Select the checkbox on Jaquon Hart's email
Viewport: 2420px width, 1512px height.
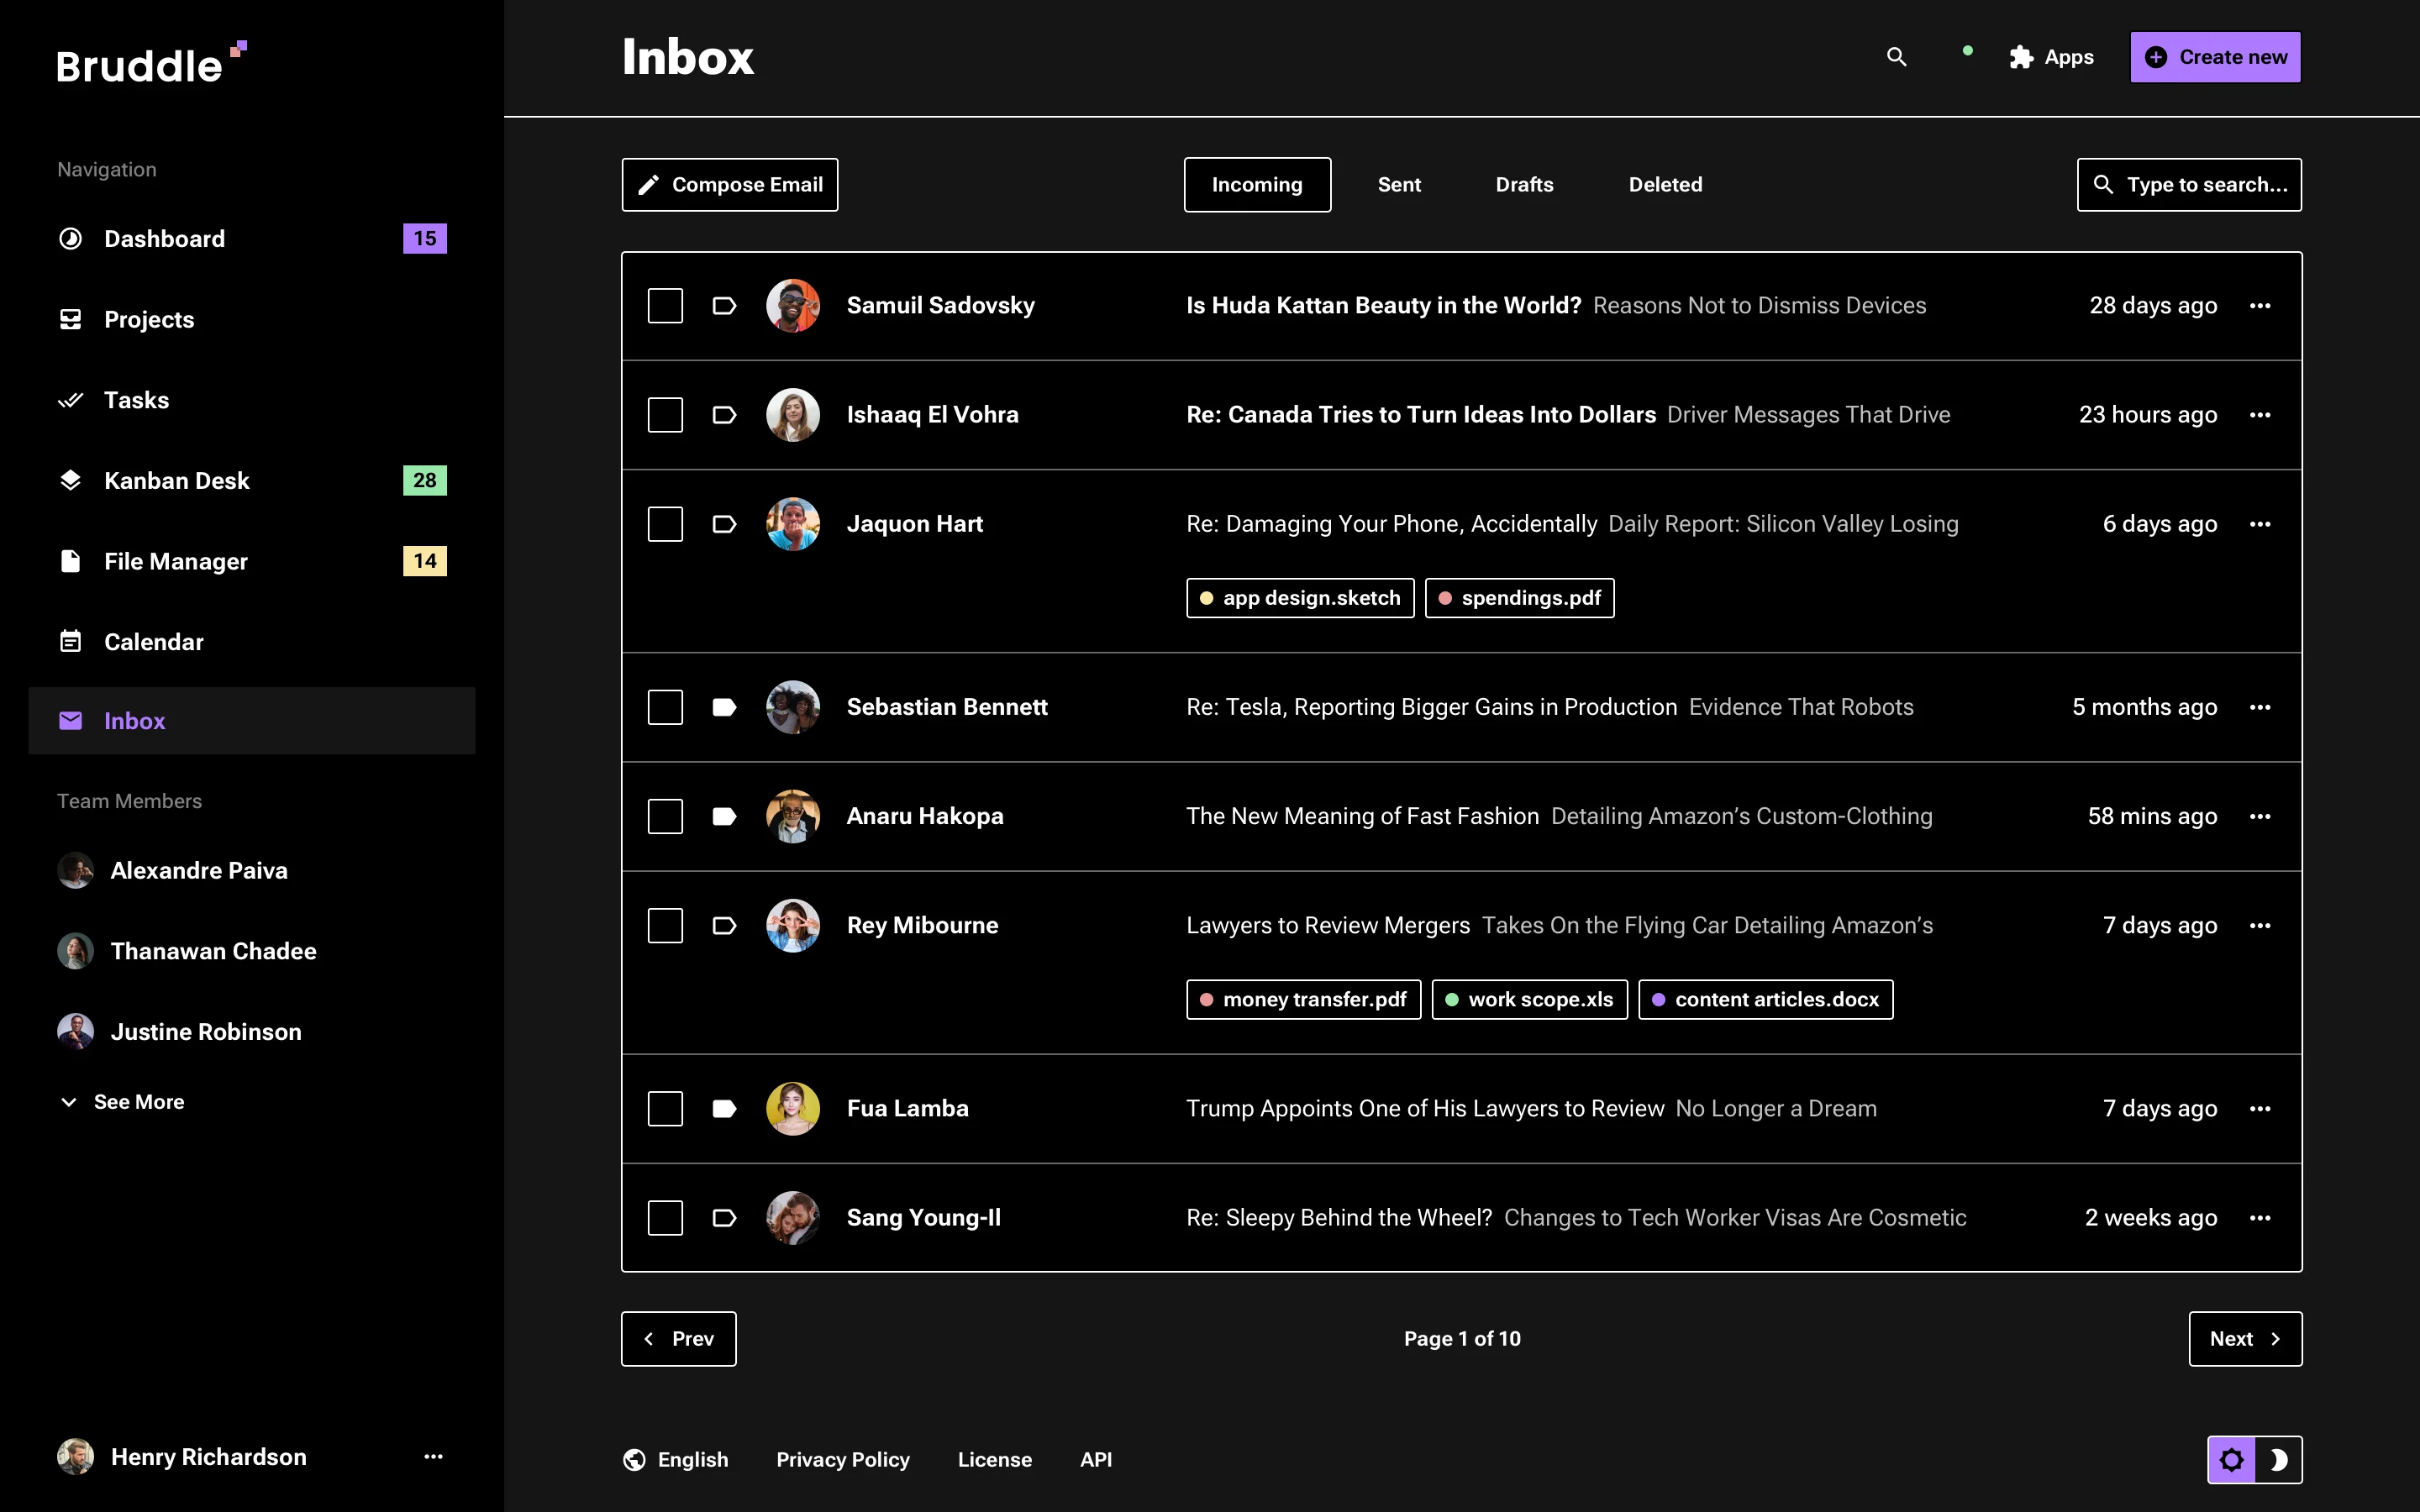[x=665, y=523]
